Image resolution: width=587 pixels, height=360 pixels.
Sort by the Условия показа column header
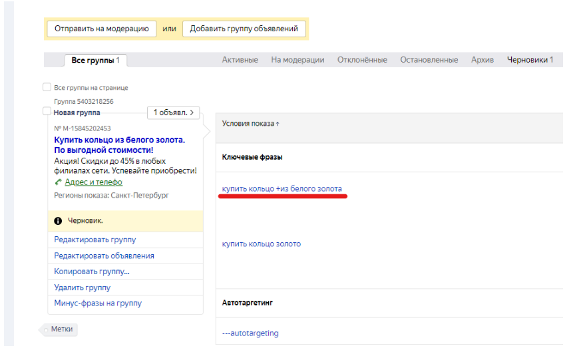coord(250,124)
